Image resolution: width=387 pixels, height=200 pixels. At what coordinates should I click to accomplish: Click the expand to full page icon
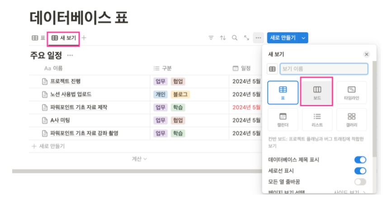(246, 38)
